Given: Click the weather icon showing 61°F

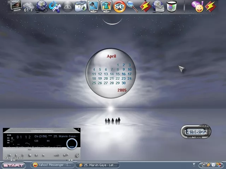Looking at the screenshot, I should pyautogui.click(x=29, y=6).
